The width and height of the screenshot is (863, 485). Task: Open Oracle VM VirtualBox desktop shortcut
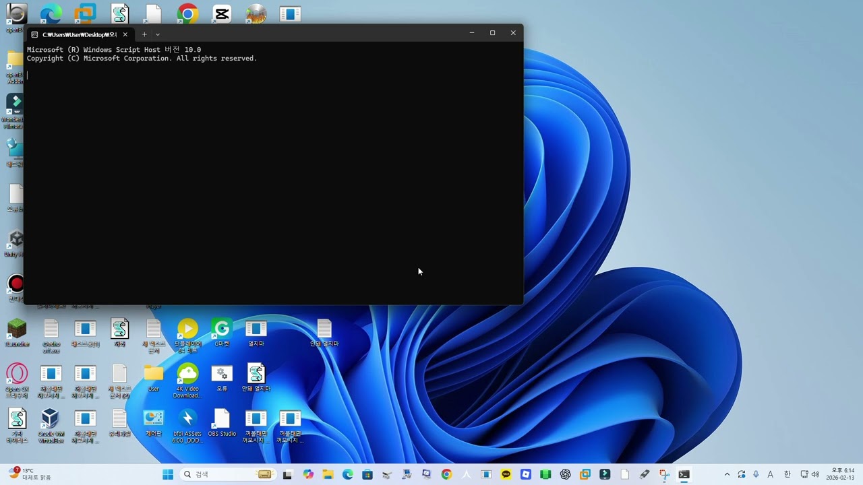point(51,426)
